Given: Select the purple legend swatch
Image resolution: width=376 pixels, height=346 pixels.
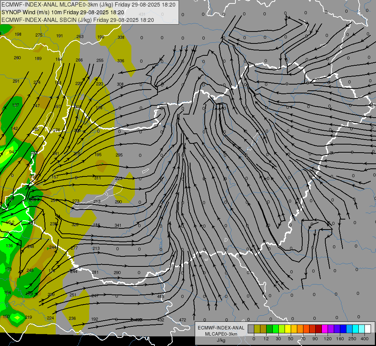Looking at the screenshot, I should pos(331,329).
